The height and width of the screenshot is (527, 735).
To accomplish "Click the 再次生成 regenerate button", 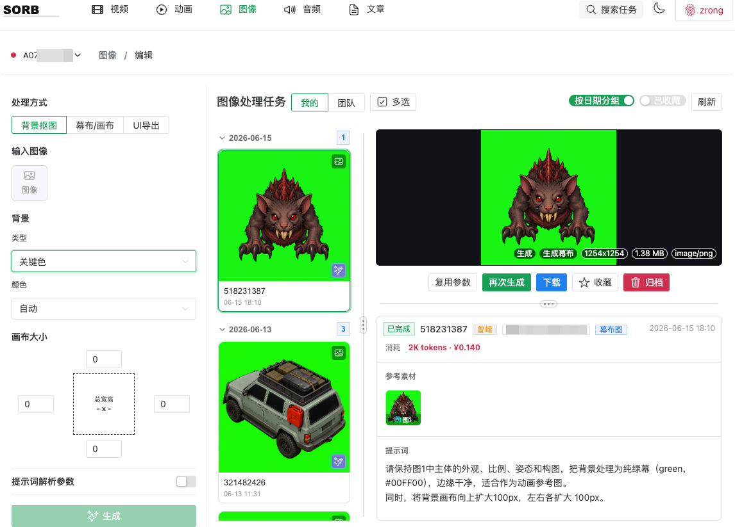I will [x=506, y=282].
